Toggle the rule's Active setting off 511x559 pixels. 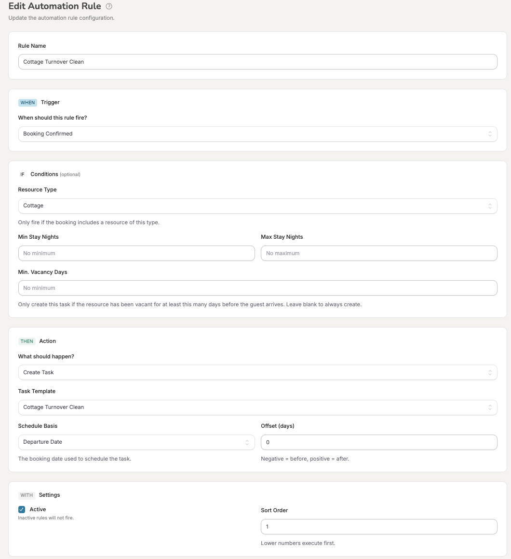point(21,509)
